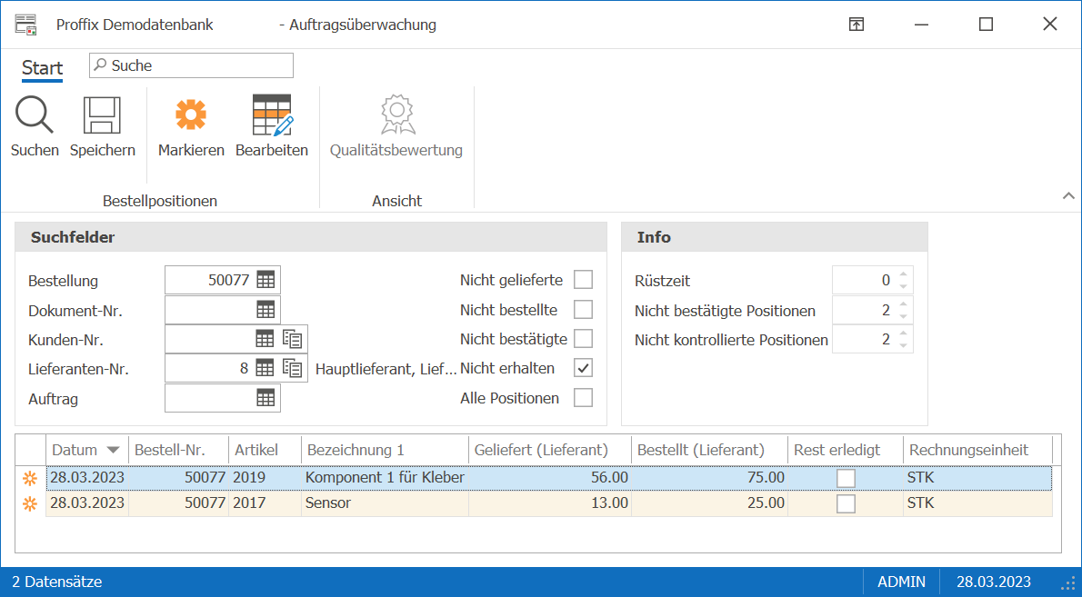Check the Nicht bestellte checkbox
Viewport: 1082px width, 597px height.
coord(583,310)
